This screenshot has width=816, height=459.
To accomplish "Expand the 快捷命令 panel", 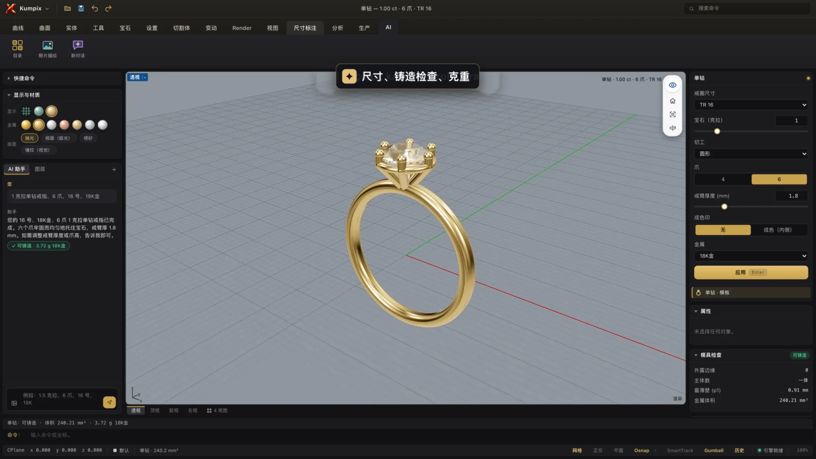I will 62,78.
